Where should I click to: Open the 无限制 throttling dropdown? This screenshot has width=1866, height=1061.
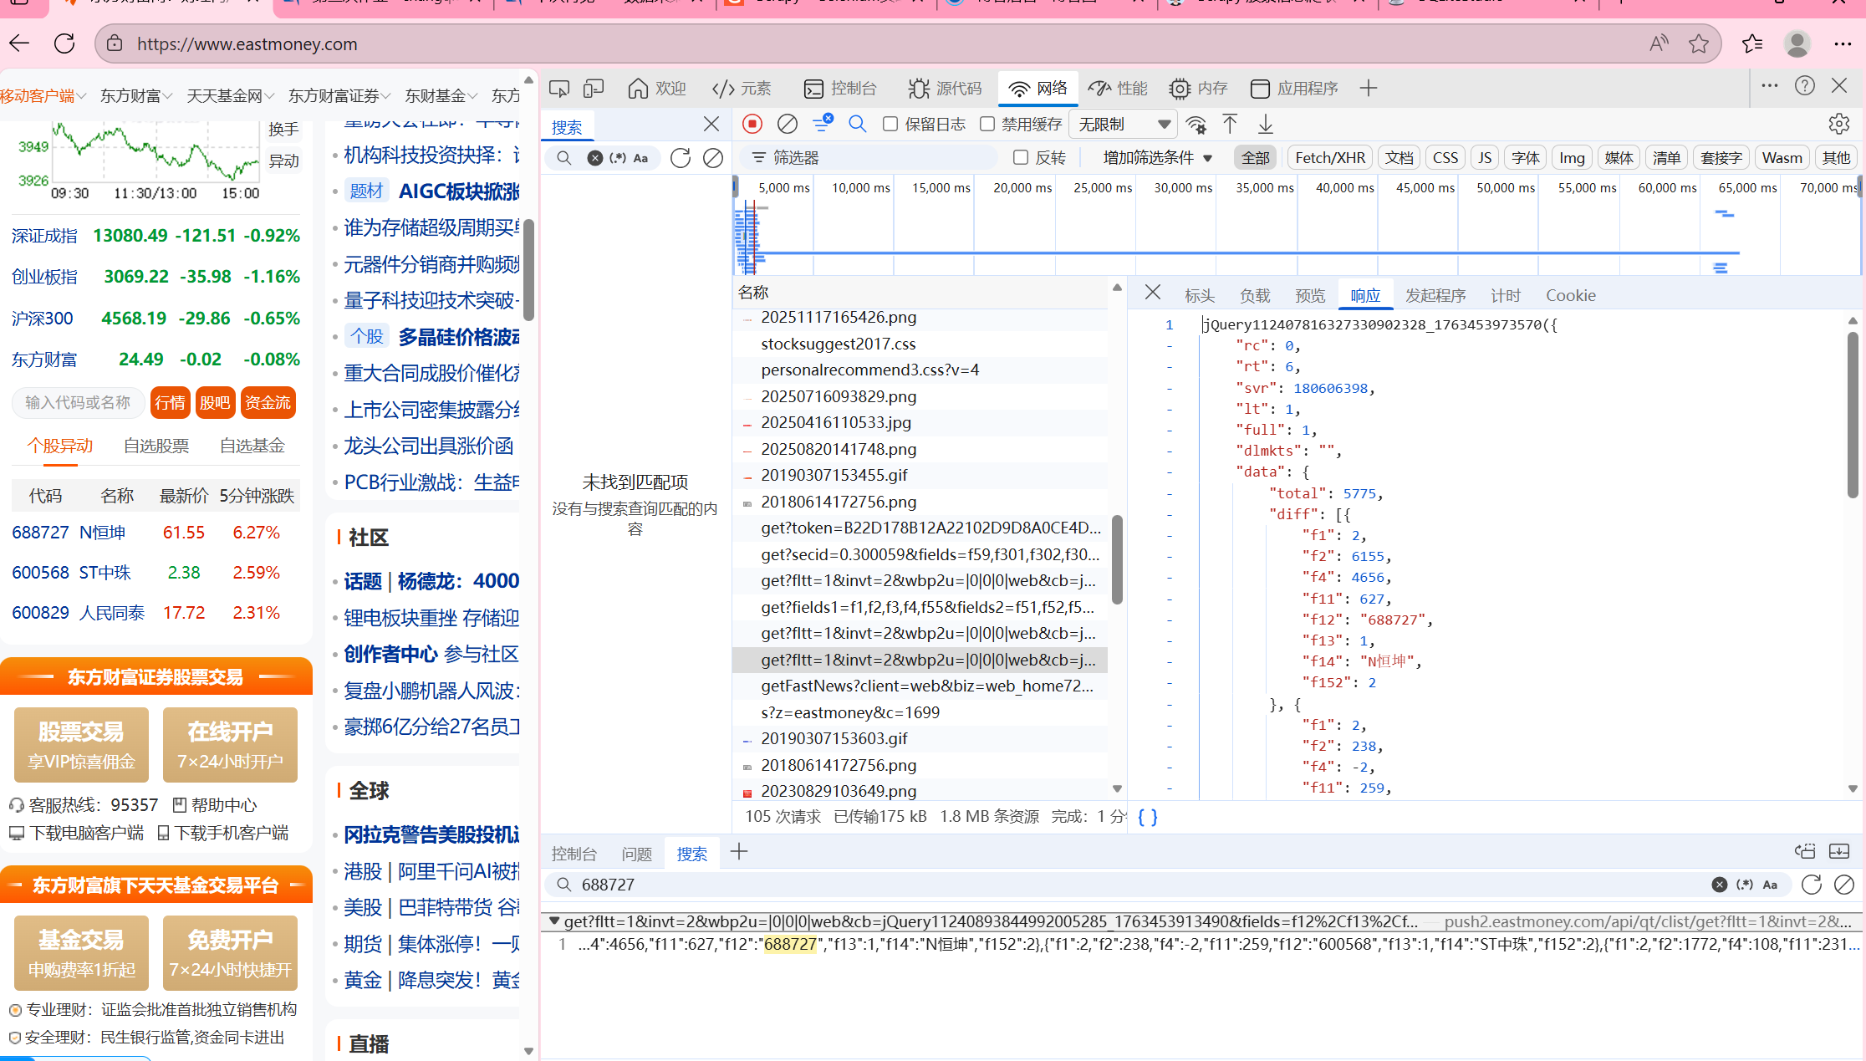1123,124
